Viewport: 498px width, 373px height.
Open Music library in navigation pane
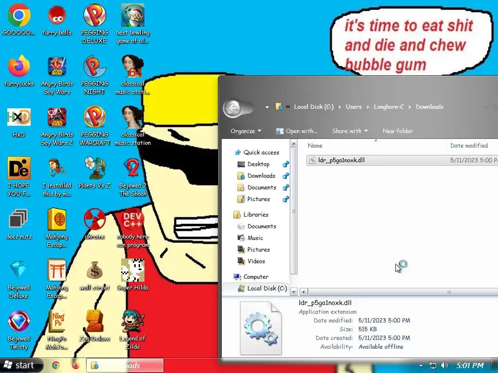(x=250, y=238)
